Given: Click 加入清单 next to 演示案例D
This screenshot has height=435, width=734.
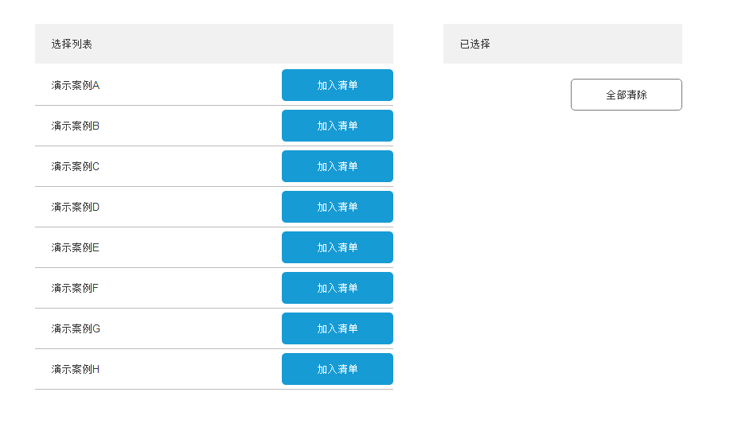Looking at the screenshot, I should pyautogui.click(x=337, y=207).
